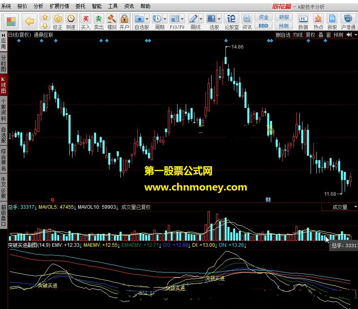
Task: Toggle the 复权 price adjustment option
Action: click(x=310, y=35)
